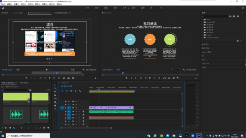
Task: Export frame using camera icon in Program monitor
Action: 173,78
